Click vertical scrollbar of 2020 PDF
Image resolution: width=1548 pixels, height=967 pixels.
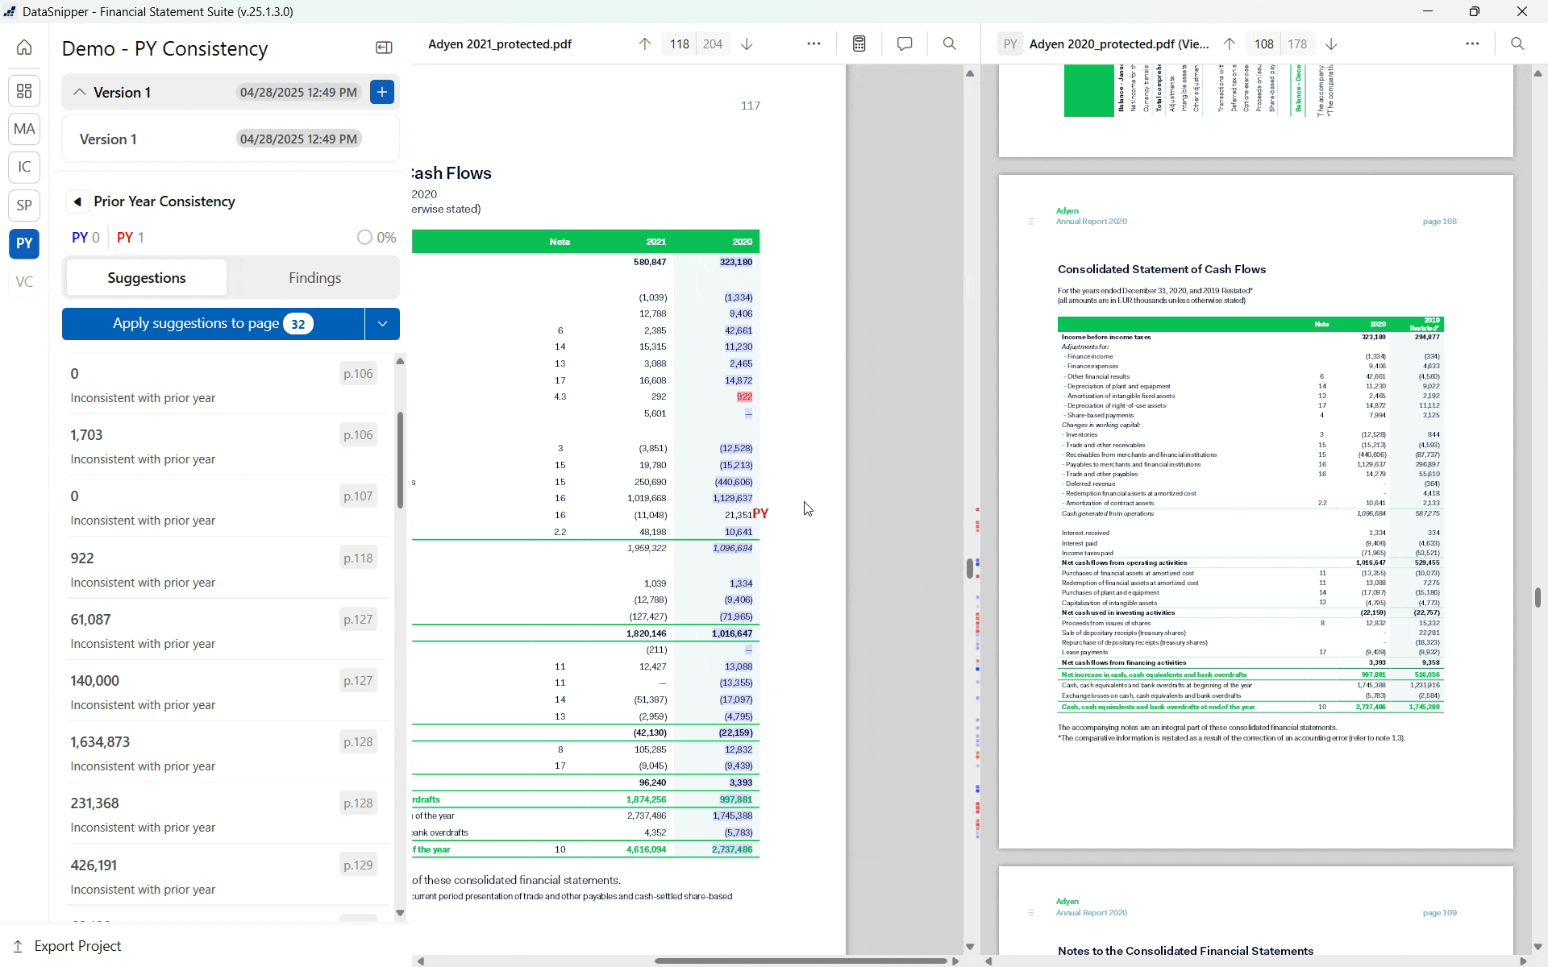(x=1538, y=597)
